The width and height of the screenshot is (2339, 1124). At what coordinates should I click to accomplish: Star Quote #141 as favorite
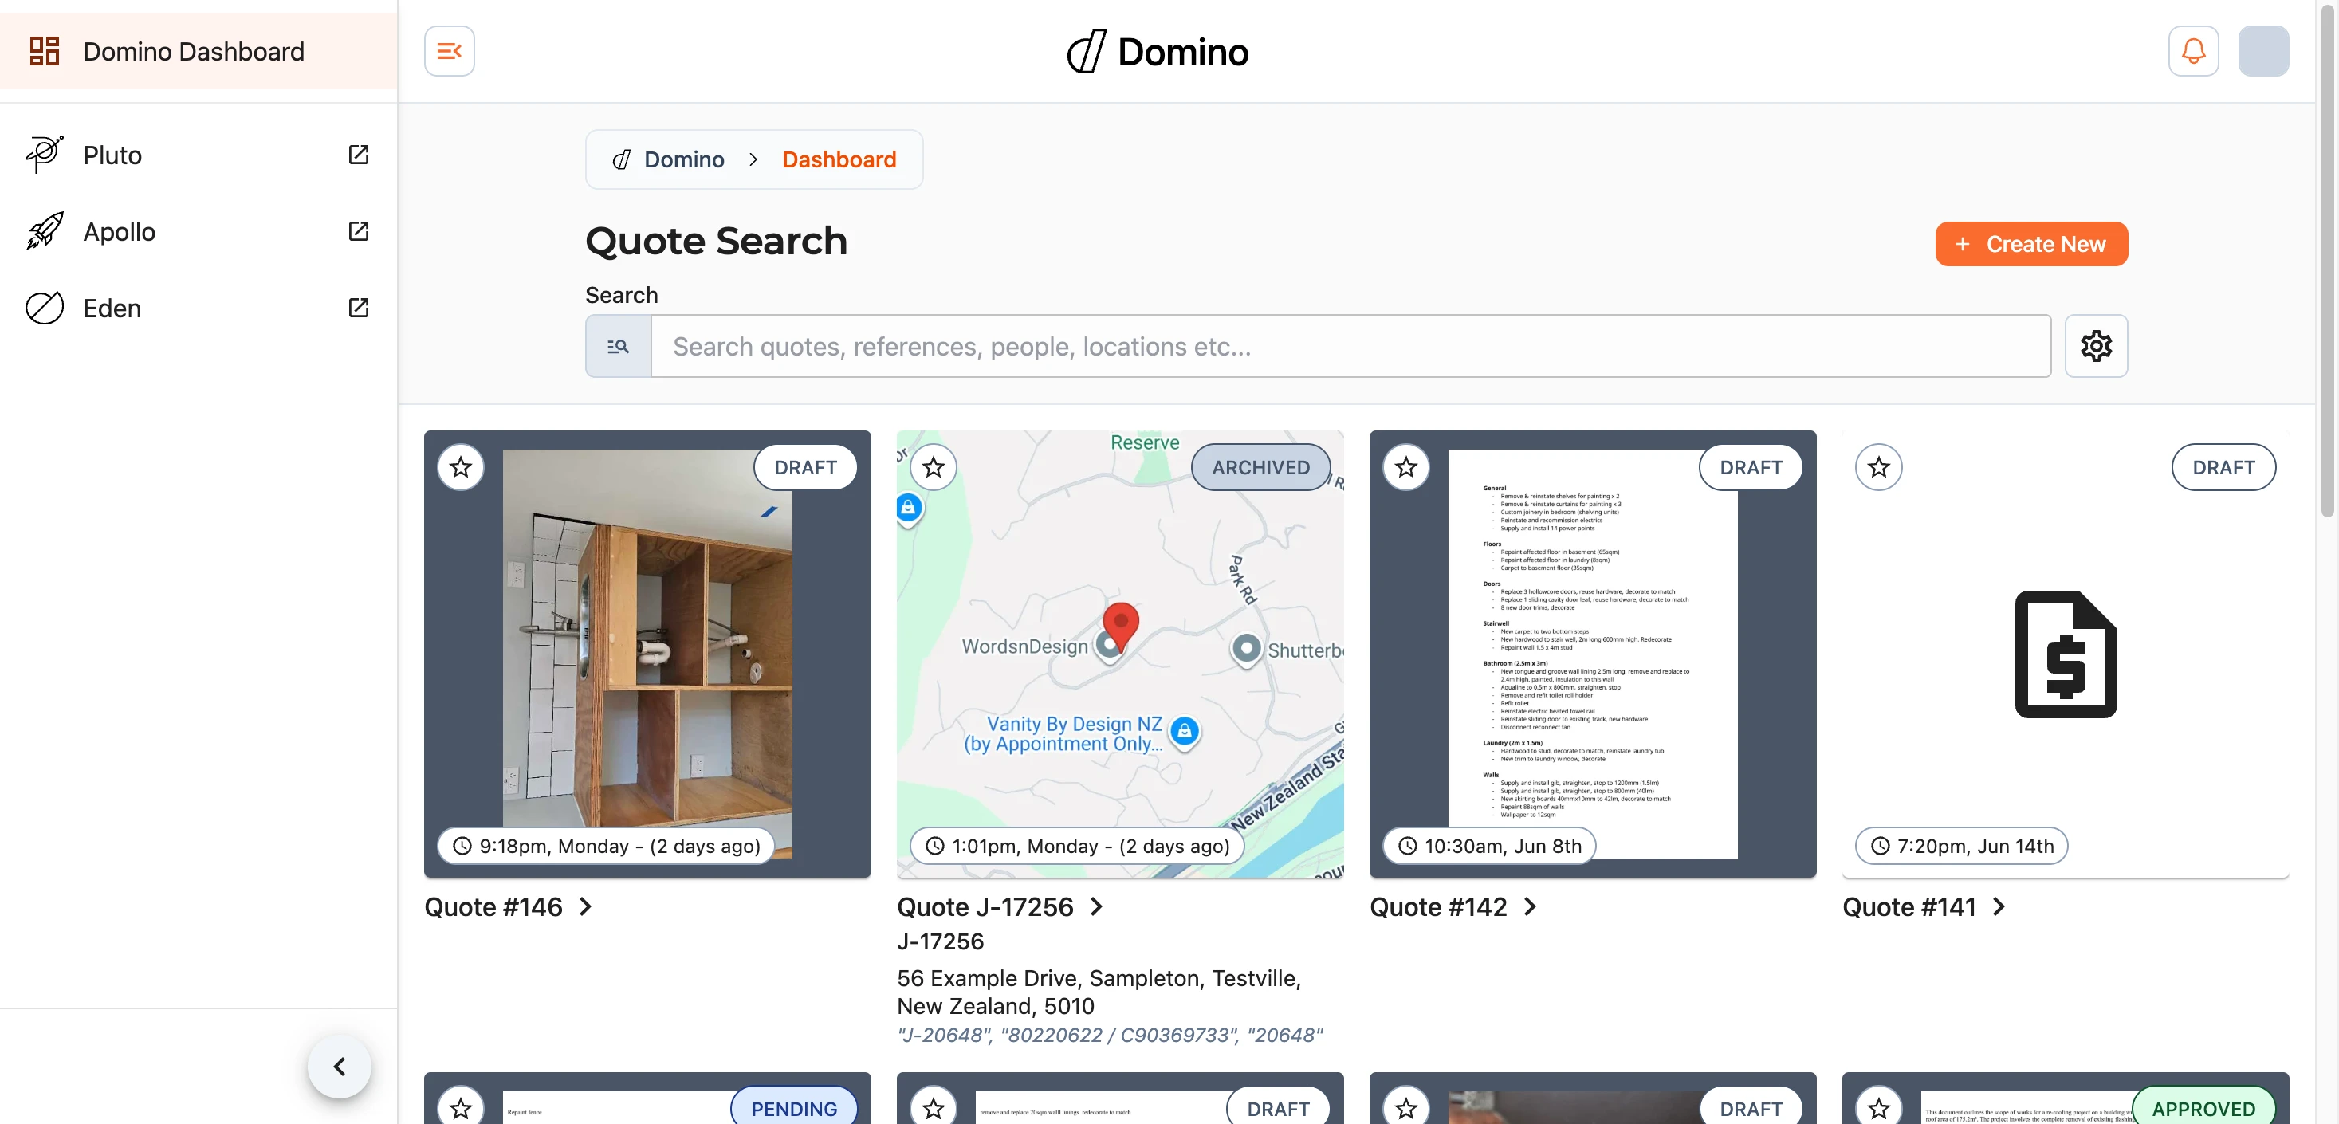tap(1879, 466)
